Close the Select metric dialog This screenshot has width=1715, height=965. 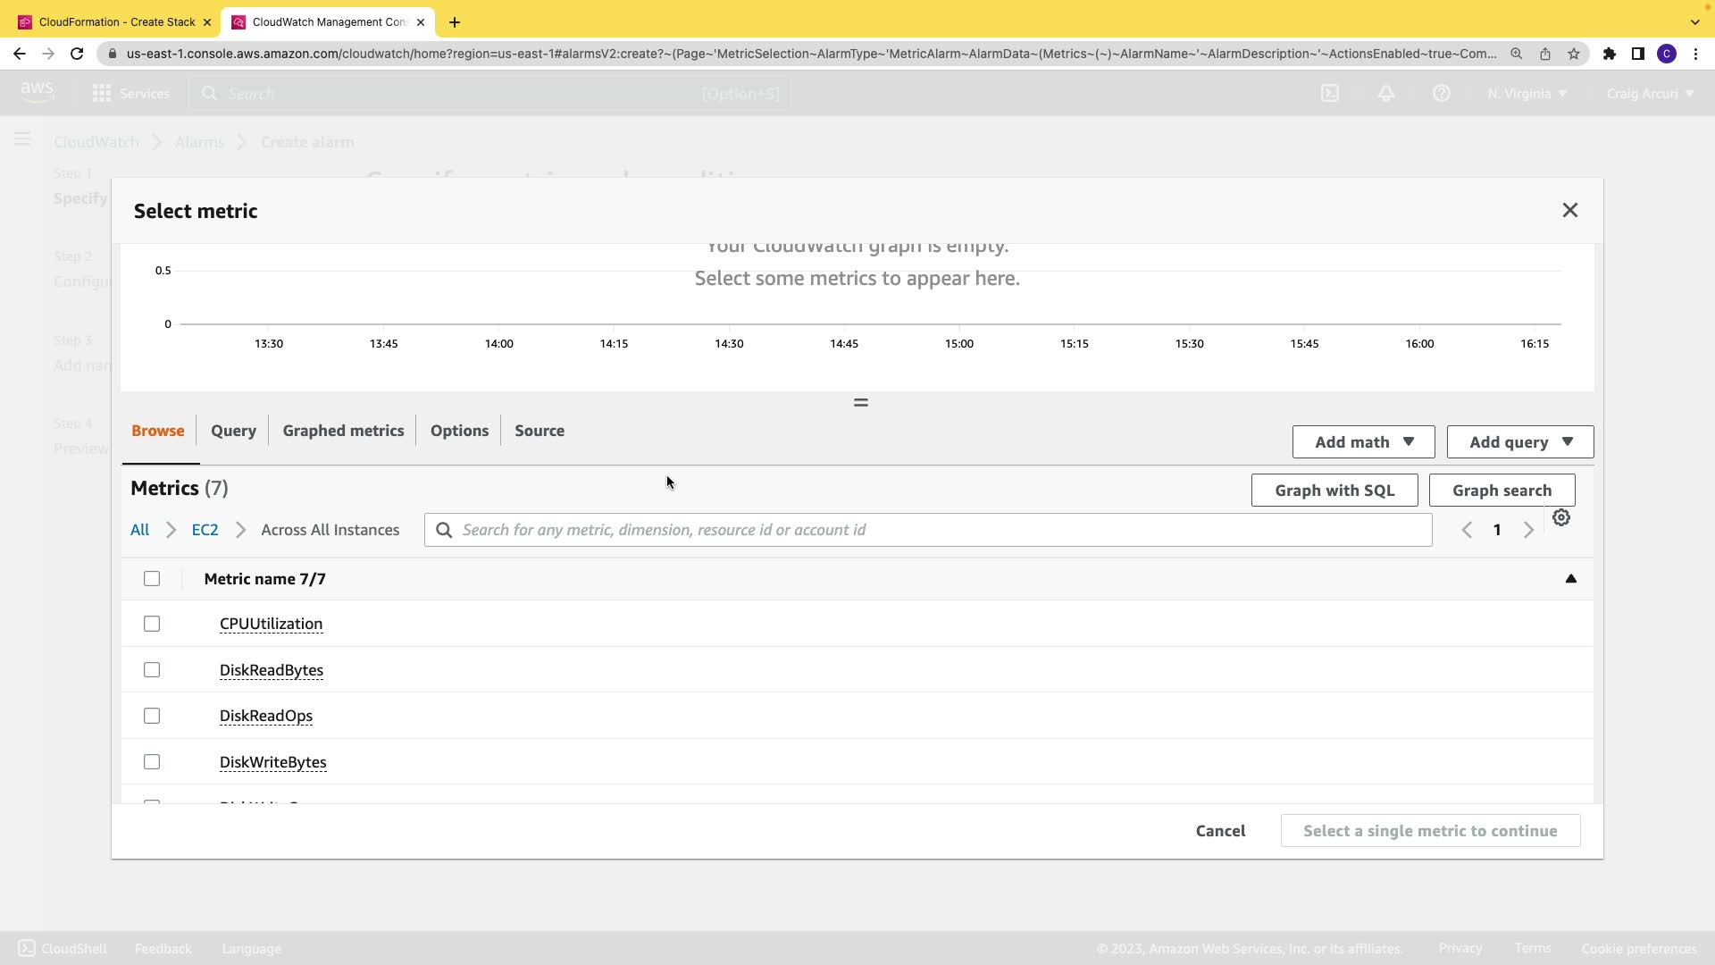[x=1569, y=210]
